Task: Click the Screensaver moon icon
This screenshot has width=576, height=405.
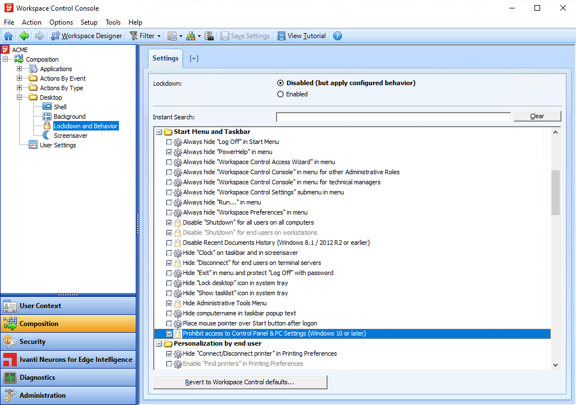Action: pos(47,136)
